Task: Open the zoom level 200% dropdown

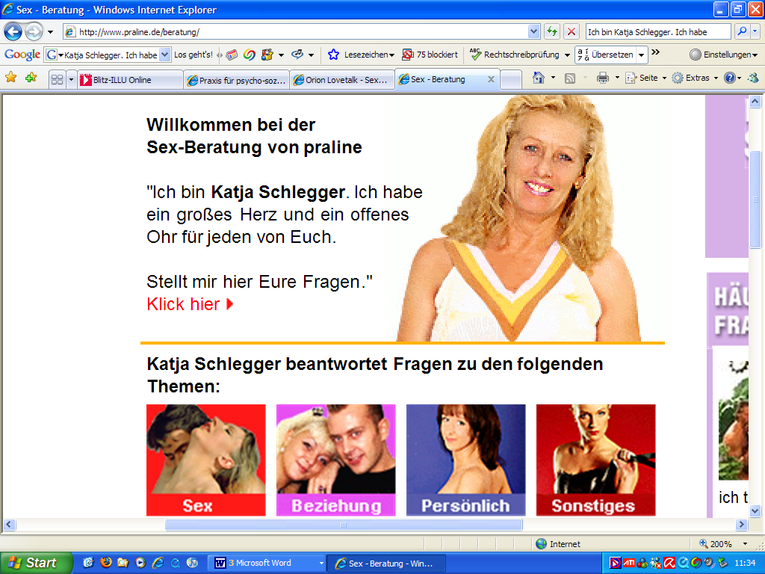Action: click(x=725, y=543)
